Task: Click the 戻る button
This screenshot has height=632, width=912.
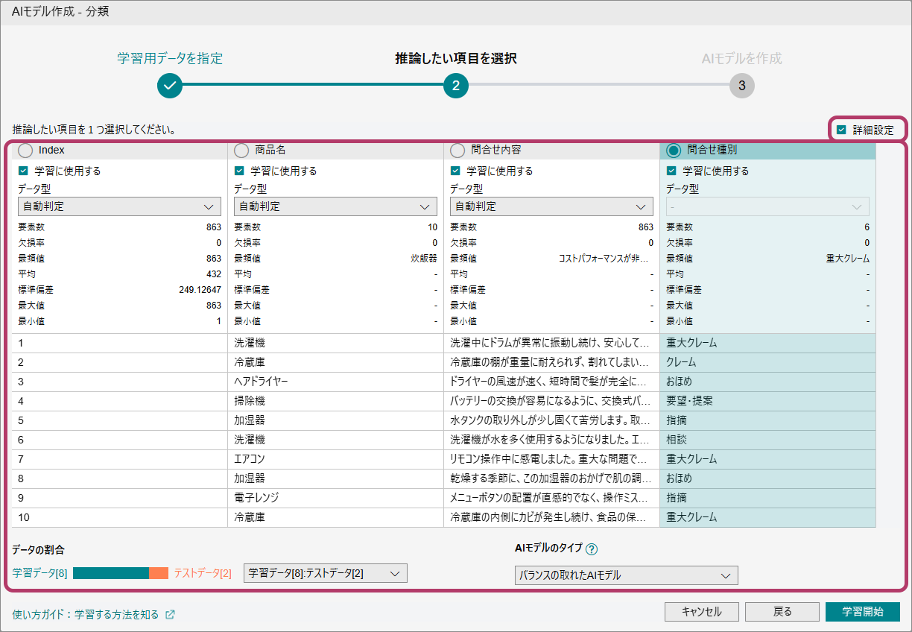Action: pos(782,612)
